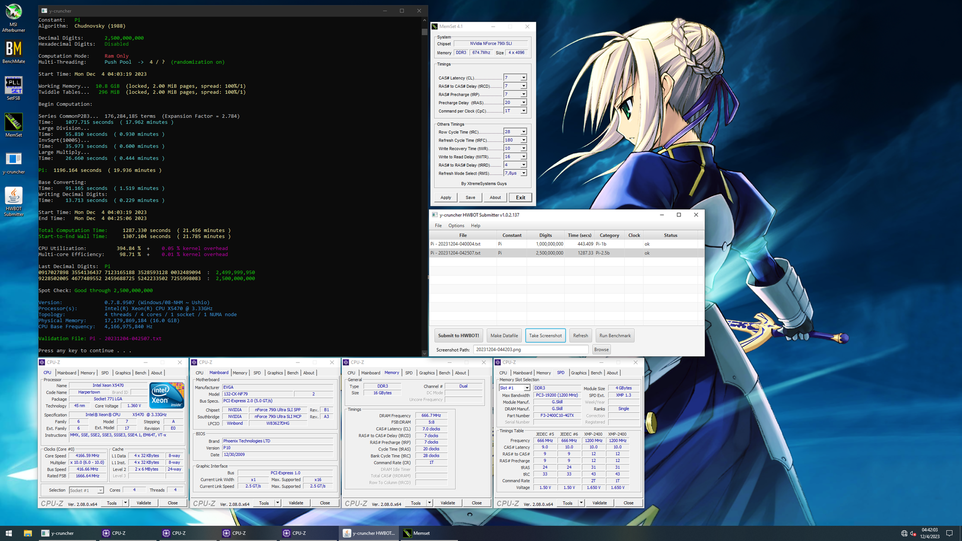The width and height of the screenshot is (962, 541).
Task: Open Help menu in HWBOT Submitter
Action: pos(475,225)
